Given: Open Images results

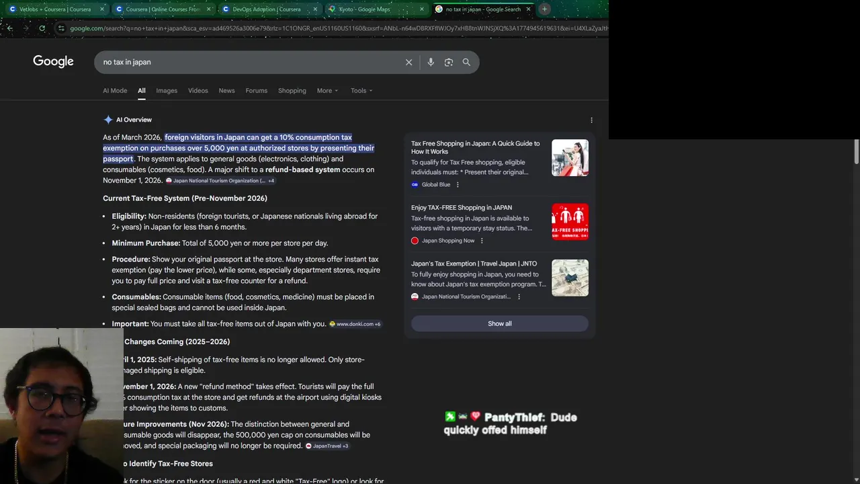Looking at the screenshot, I should click(167, 91).
